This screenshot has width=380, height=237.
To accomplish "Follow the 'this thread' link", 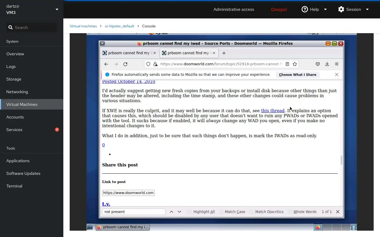I will tap(273, 111).
